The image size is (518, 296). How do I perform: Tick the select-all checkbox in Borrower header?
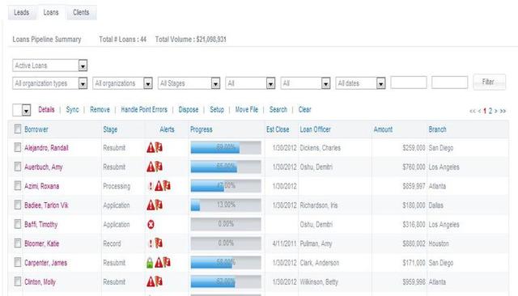[x=18, y=129]
